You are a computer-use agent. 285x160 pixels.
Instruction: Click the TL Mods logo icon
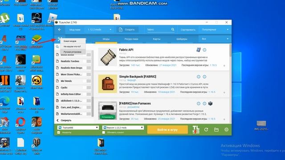click(x=196, y=130)
